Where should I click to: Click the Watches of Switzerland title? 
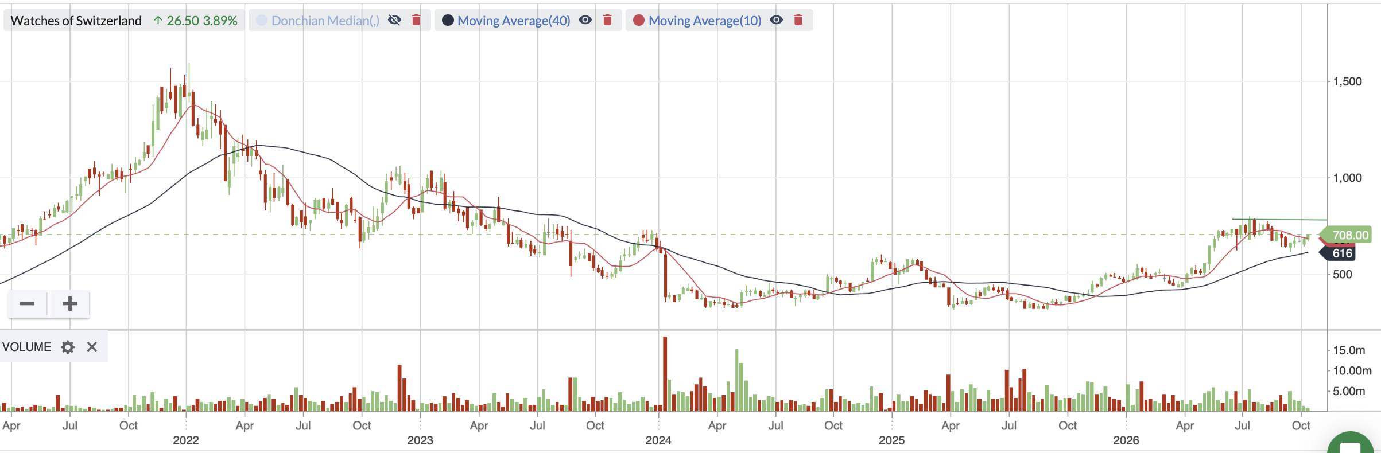(76, 21)
